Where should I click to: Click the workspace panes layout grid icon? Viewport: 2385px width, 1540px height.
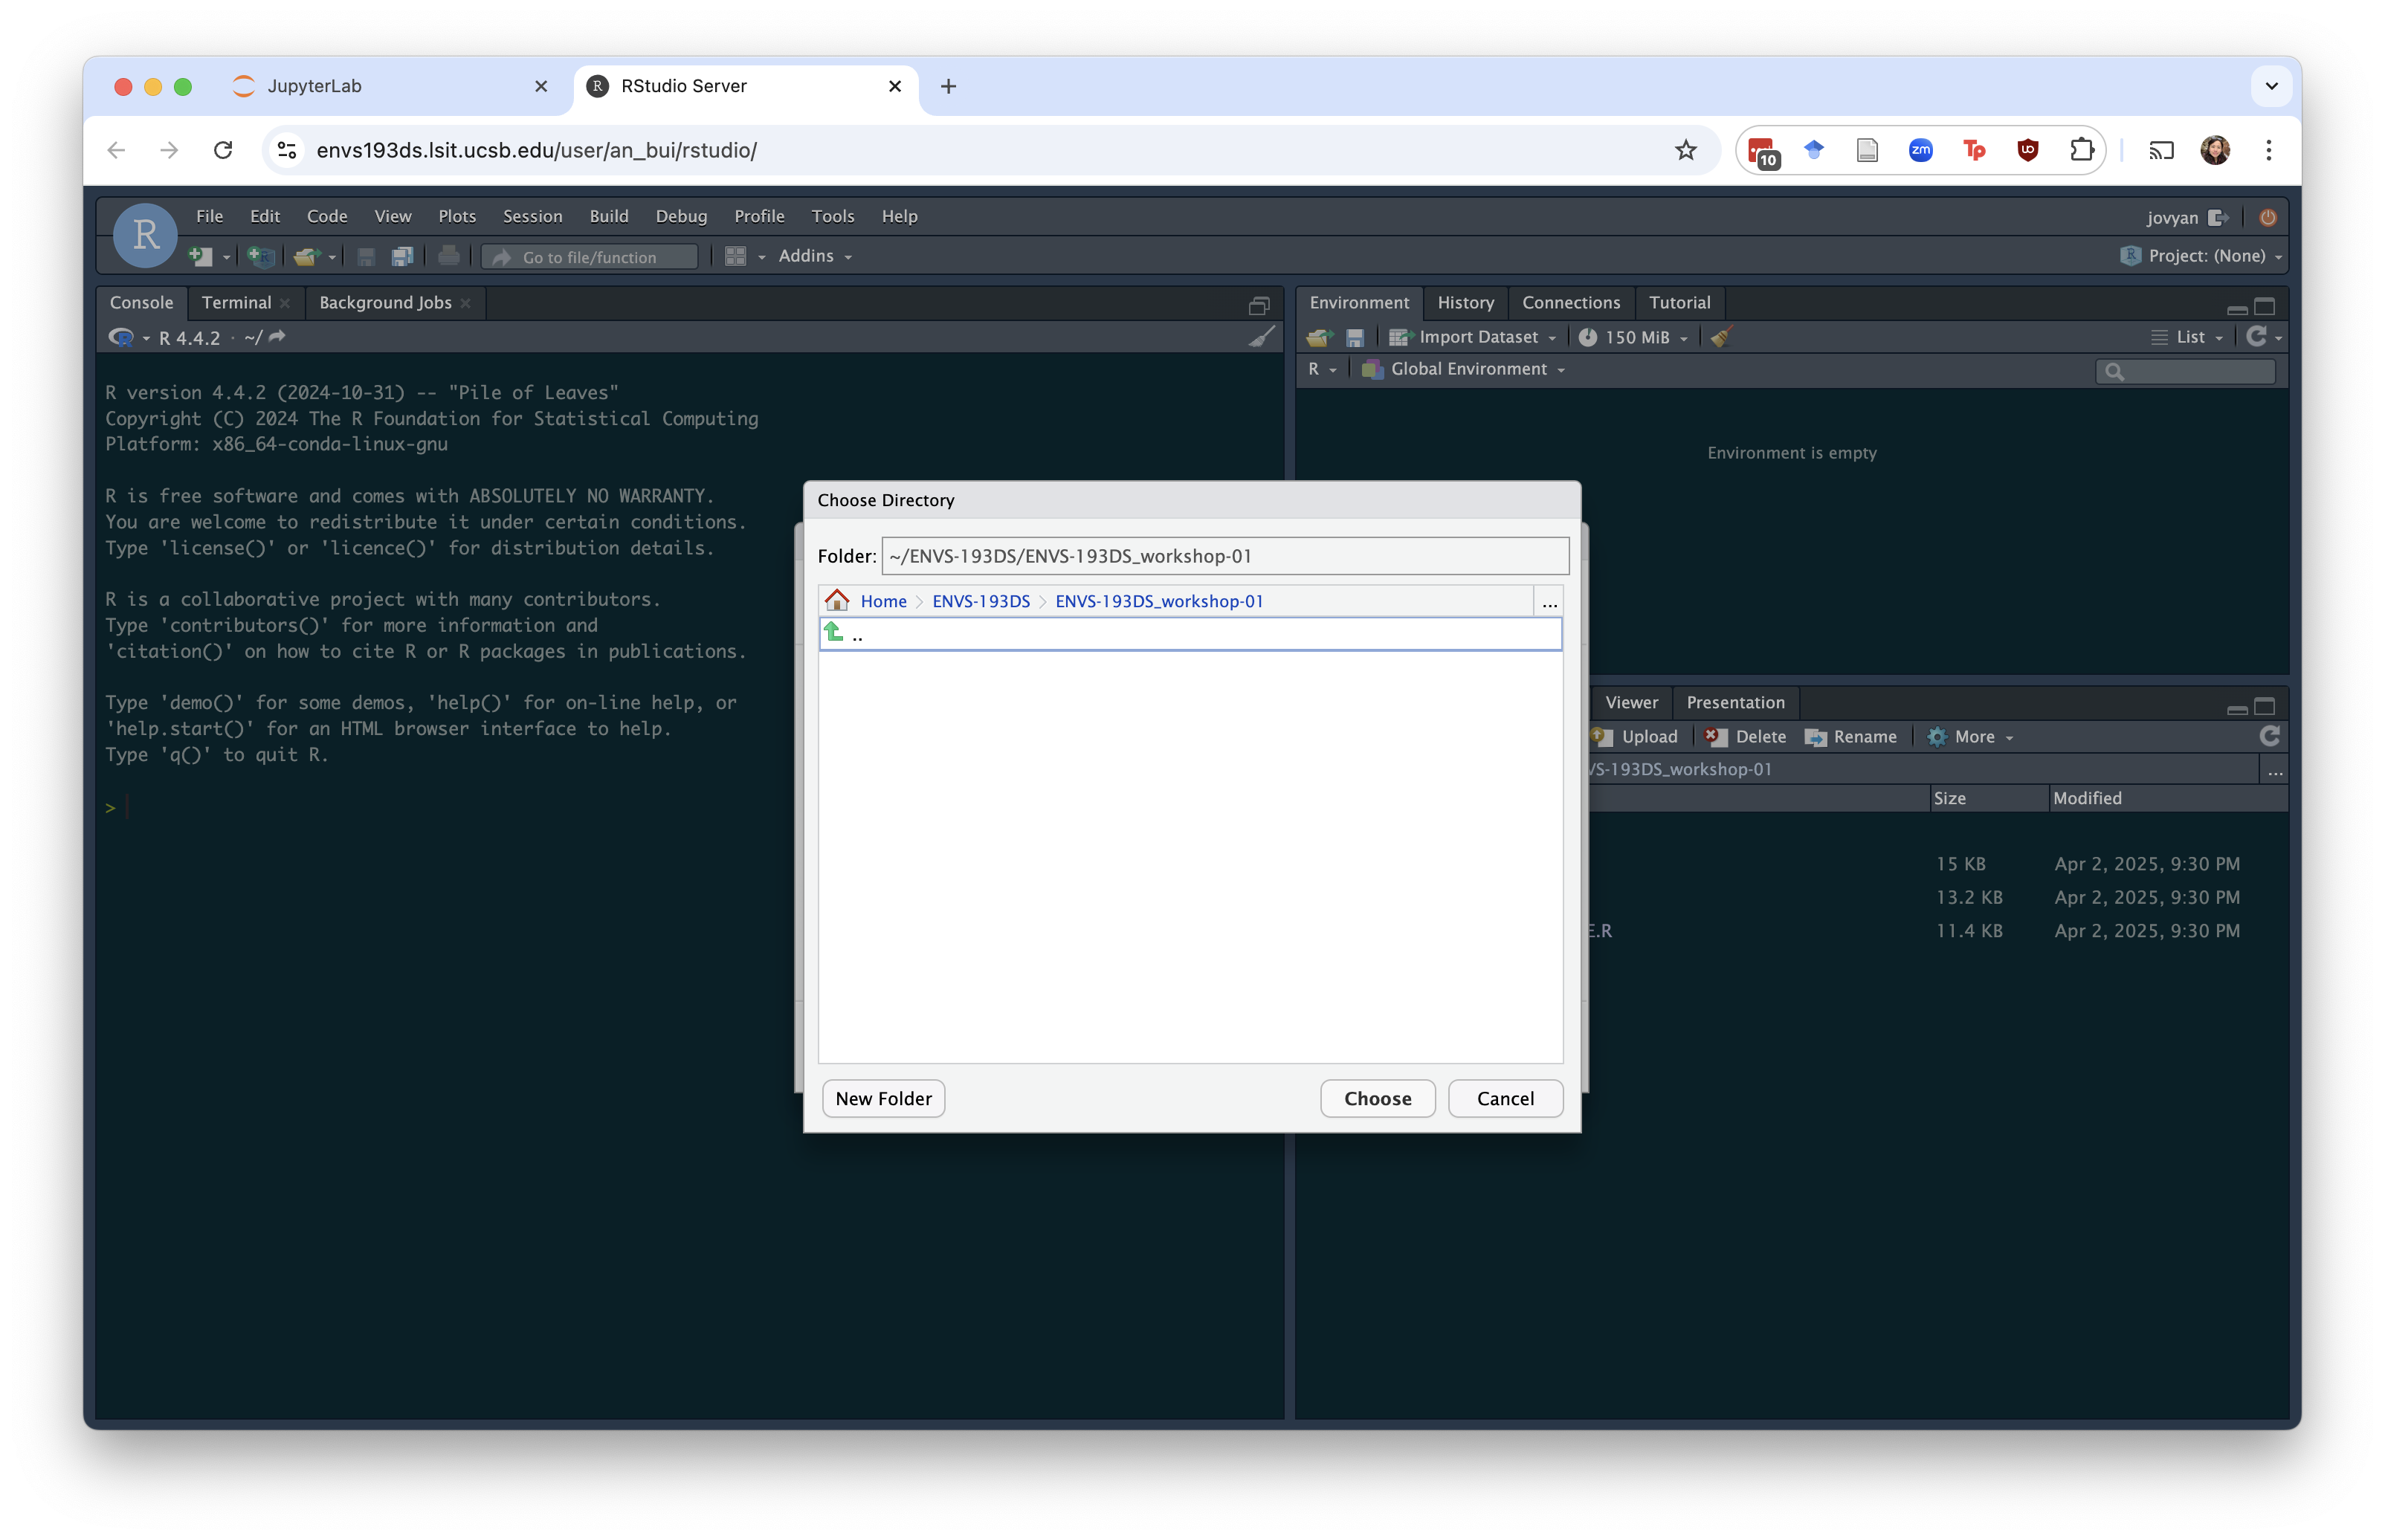click(x=735, y=257)
